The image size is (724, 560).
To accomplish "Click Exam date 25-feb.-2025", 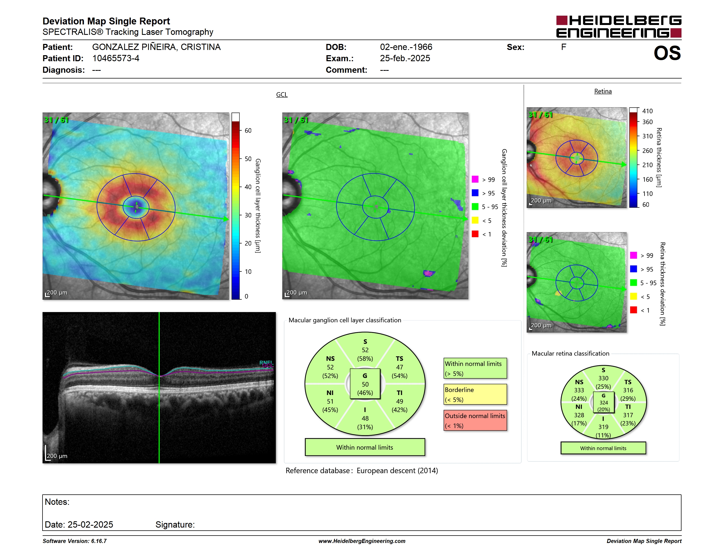I will coord(405,58).
